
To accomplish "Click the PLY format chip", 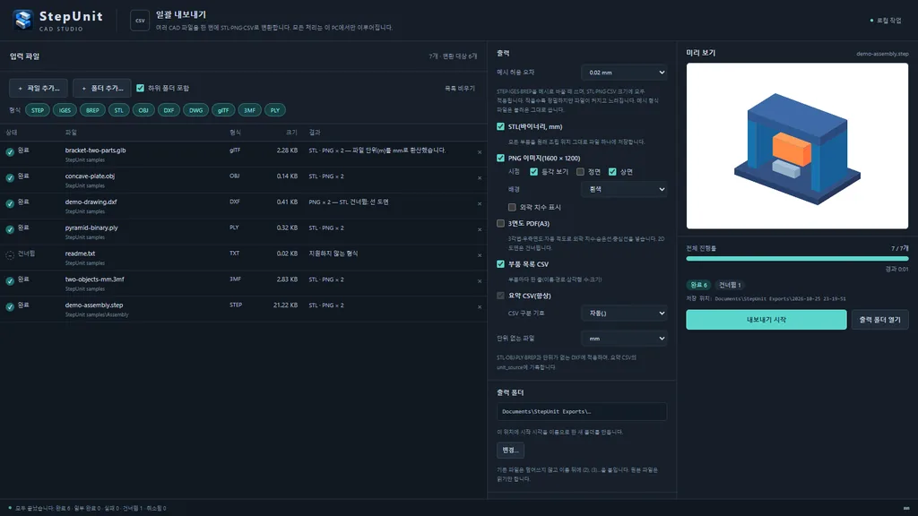I will click(275, 110).
